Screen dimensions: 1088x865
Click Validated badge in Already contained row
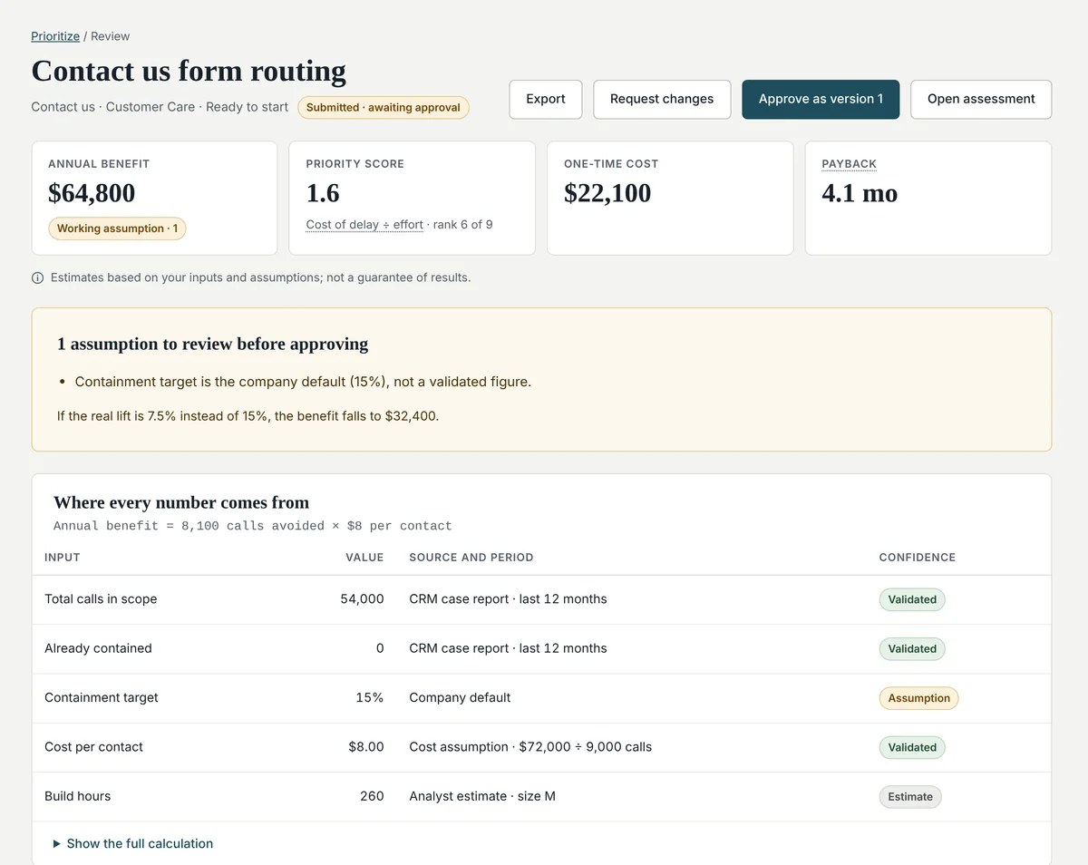912,649
